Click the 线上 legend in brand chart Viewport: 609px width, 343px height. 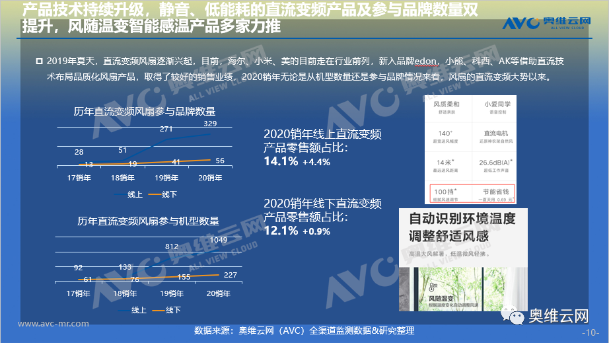click(x=129, y=194)
